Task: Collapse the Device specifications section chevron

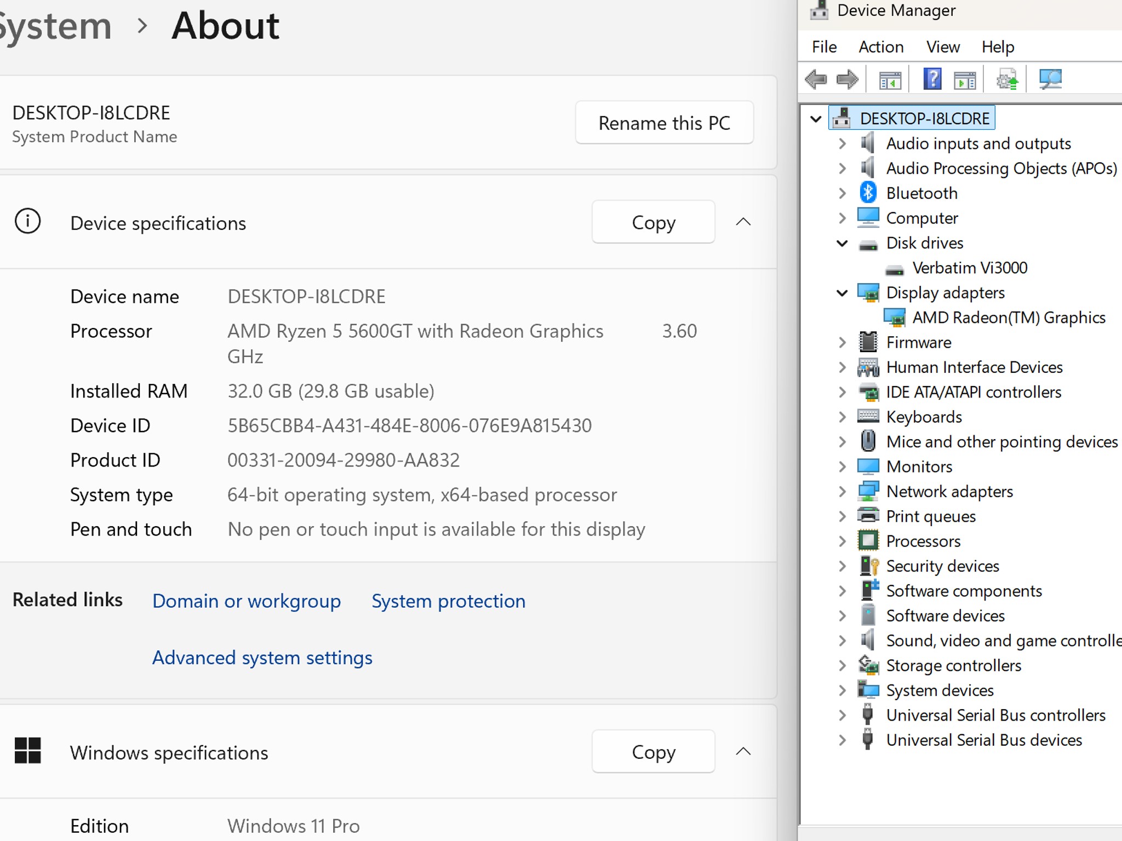Action: coord(743,222)
